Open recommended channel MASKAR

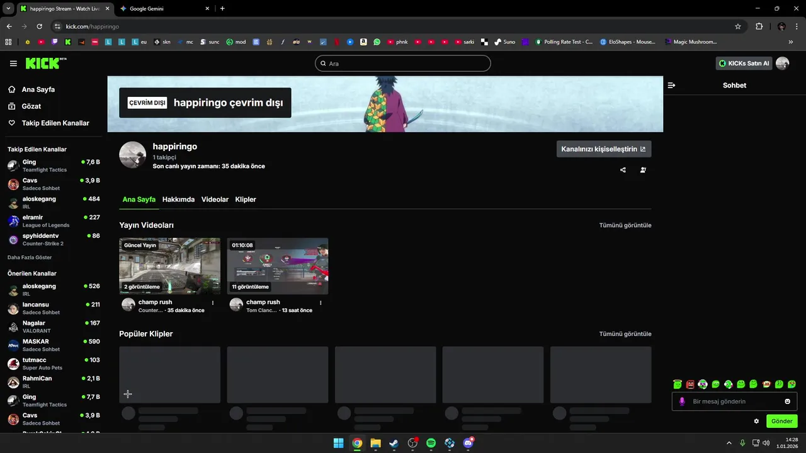pos(54,345)
